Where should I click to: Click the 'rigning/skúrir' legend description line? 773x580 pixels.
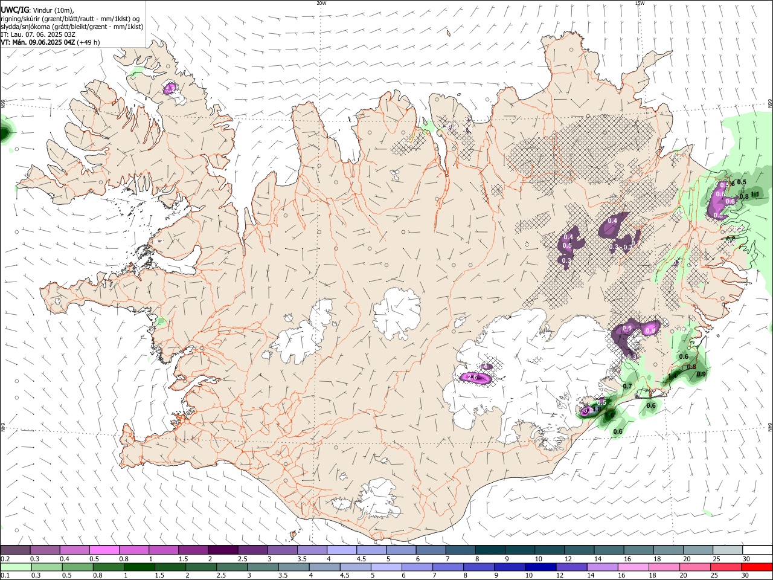71,19
